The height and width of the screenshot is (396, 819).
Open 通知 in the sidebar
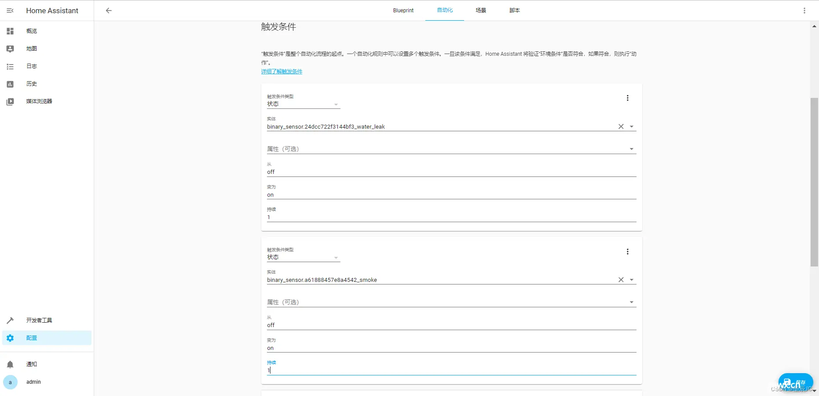32,364
